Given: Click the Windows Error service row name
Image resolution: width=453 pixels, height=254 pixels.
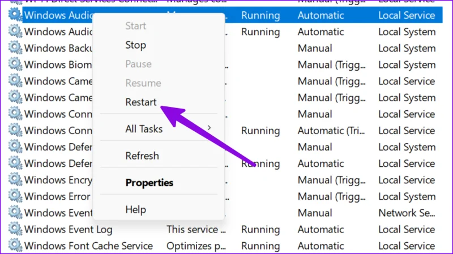Looking at the screenshot, I should click(57, 196).
